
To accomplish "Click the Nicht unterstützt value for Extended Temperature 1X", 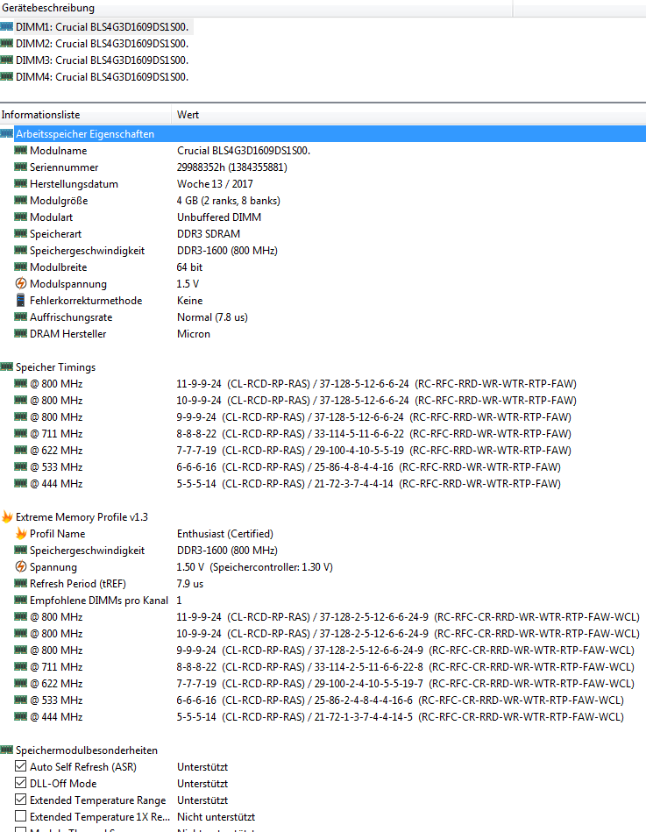I will click(216, 816).
